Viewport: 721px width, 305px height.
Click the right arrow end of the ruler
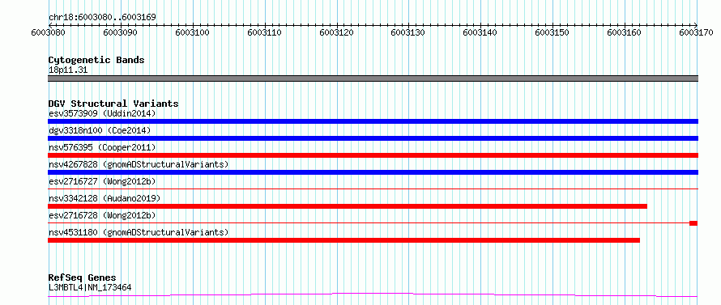[x=696, y=25]
